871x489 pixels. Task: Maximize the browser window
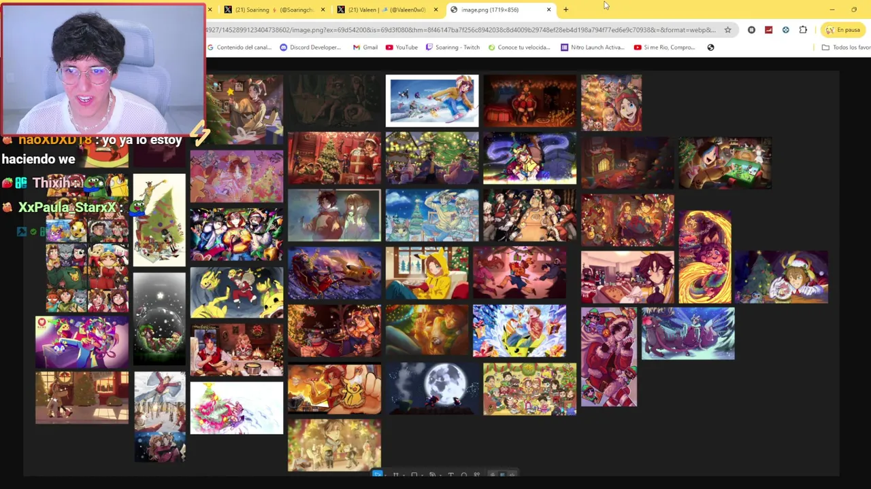pos(854,10)
